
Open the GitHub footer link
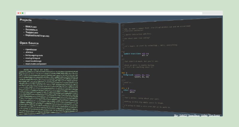pos(204,115)
